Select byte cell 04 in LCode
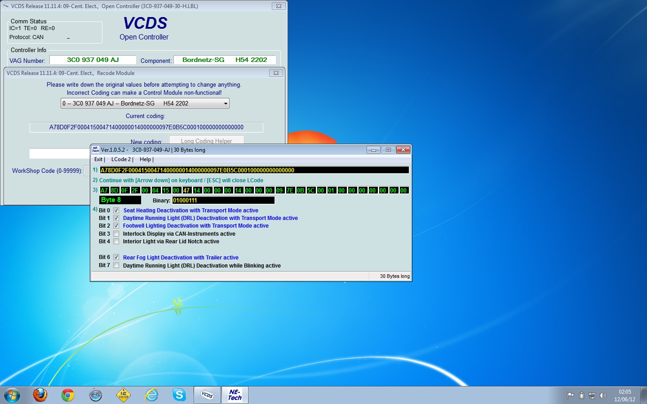The width and height of the screenshot is (647, 404). [x=156, y=190]
